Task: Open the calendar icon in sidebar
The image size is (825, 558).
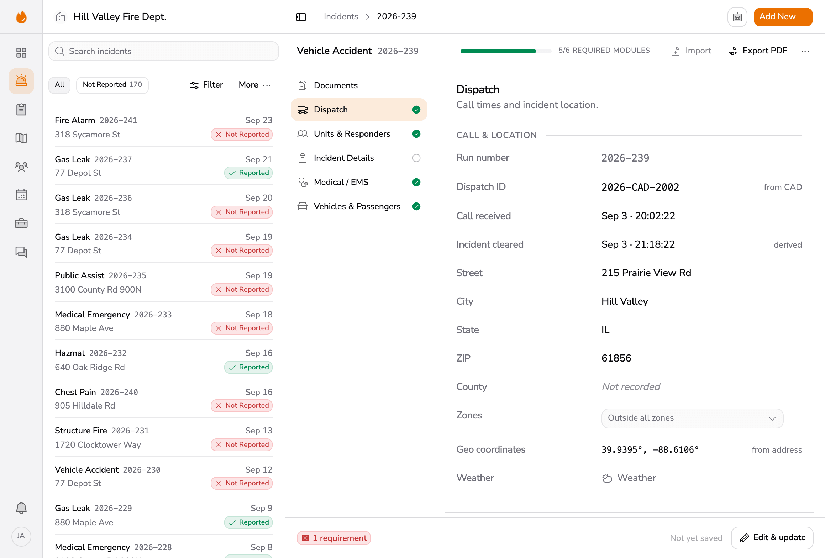Action: (x=21, y=195)
